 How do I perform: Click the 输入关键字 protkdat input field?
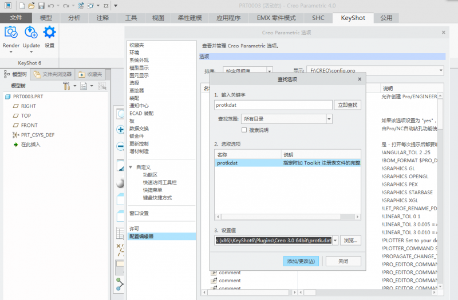click(273, 105)
